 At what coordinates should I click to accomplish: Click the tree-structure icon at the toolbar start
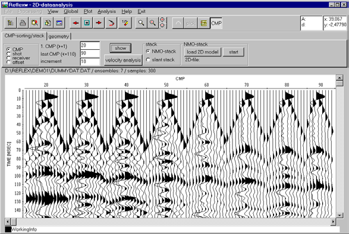pyautogui.click(x=11, y=23)
